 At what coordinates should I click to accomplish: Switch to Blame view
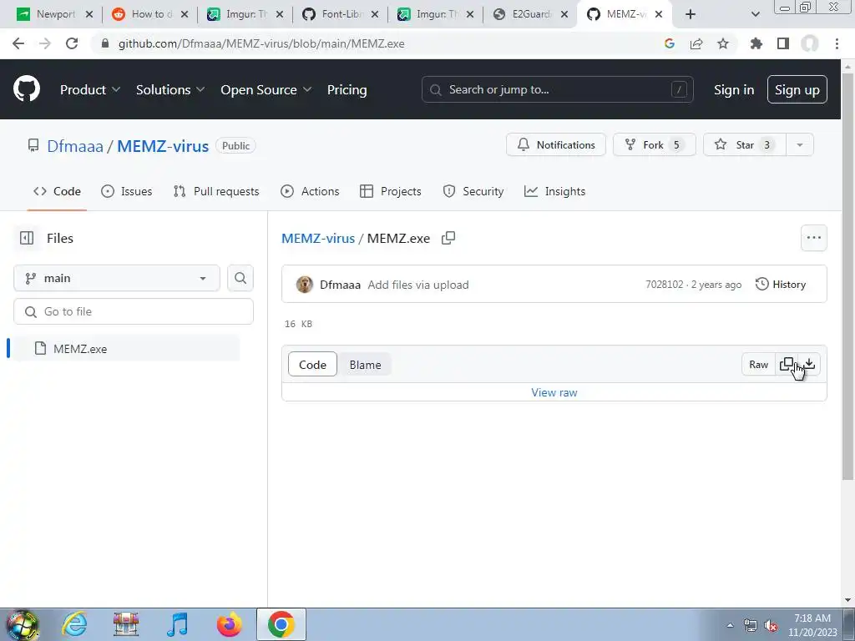(366, 365)
